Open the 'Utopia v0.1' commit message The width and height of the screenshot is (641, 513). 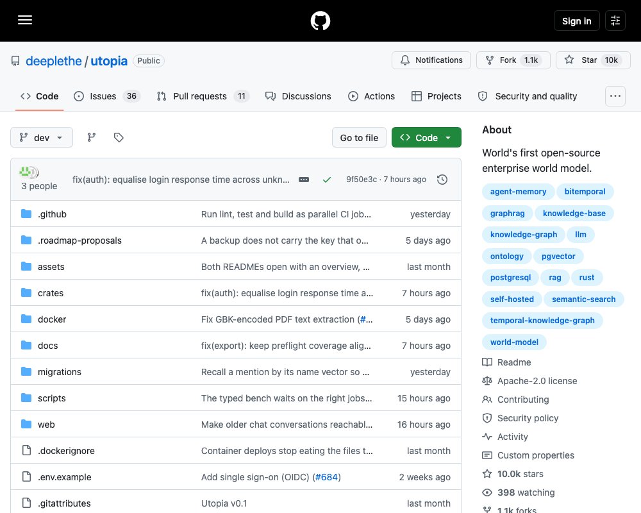pyautogui.click(x=224, y=503)
